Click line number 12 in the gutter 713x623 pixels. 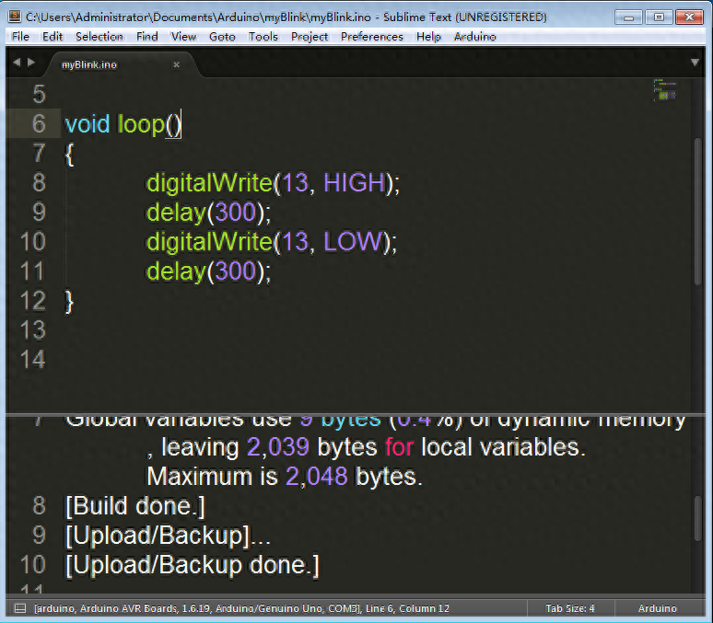pos(33,300)
